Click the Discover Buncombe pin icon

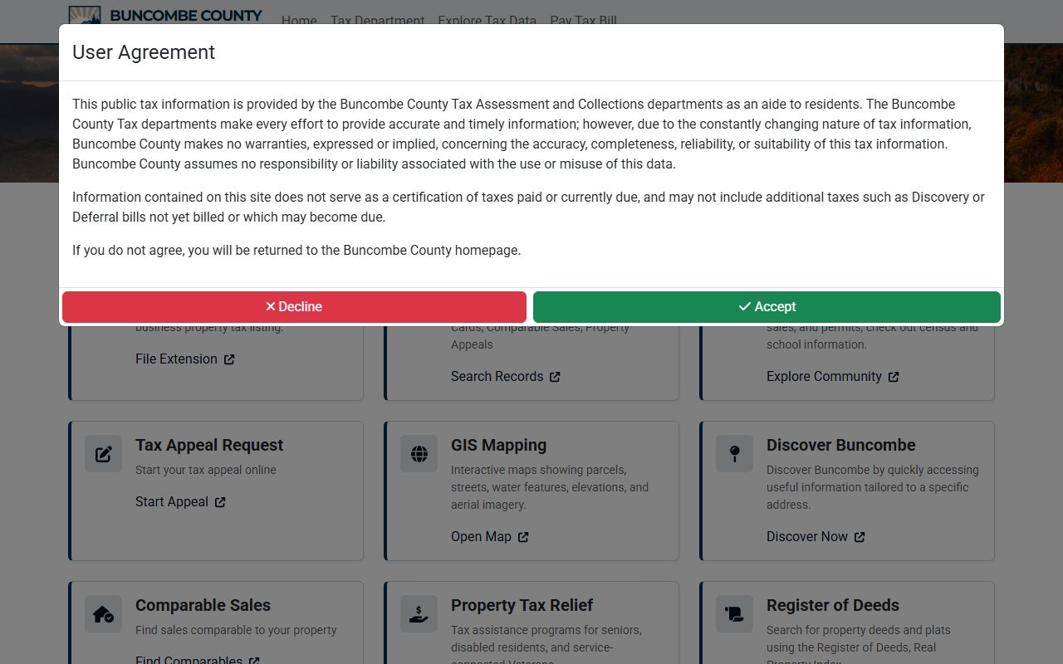click(x=734, y=454)
